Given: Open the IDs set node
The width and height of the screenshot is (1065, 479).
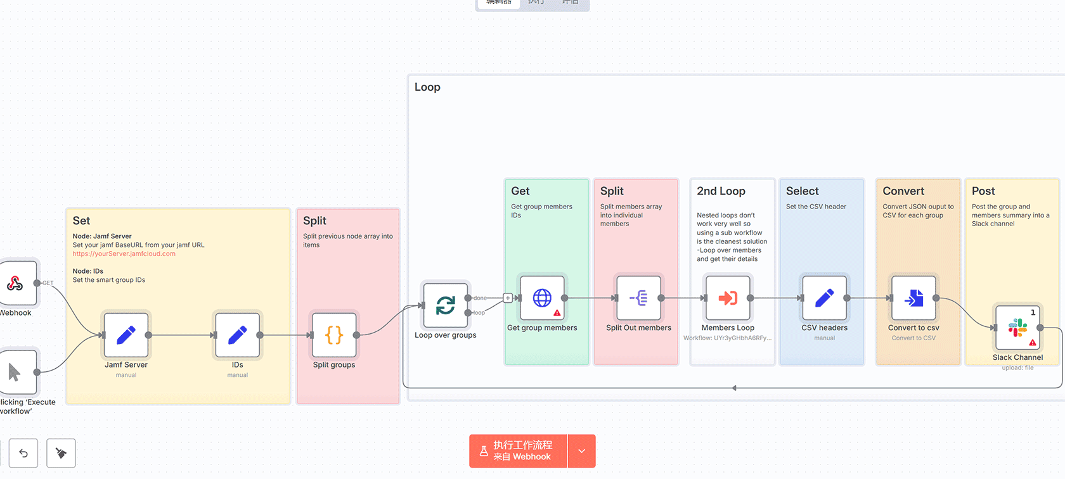Looking at the screenshot, I should (x=237, y=335).
